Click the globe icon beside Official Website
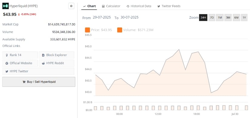 point(7,63)
